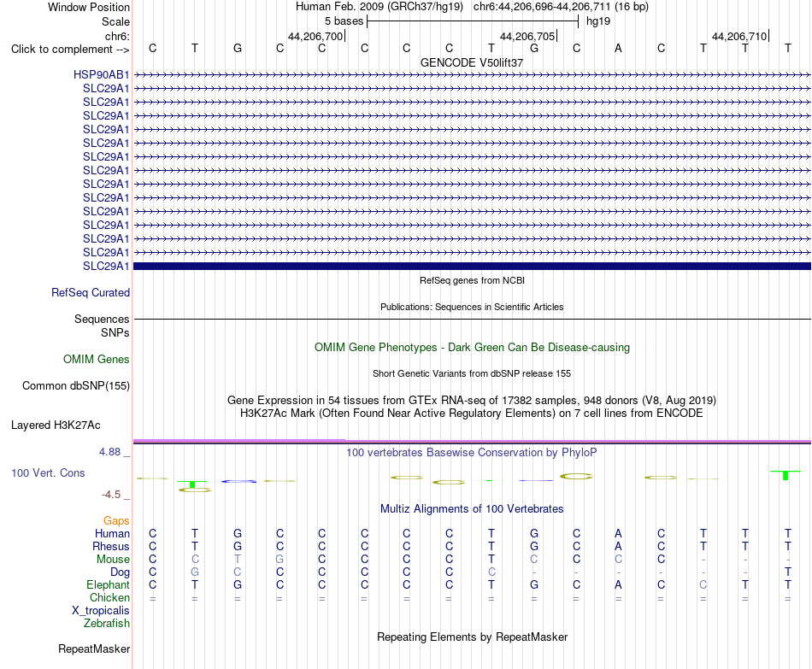Click the Scale label
The width and height of the screenshot is (812, 669).
click(x=115, y=21)
